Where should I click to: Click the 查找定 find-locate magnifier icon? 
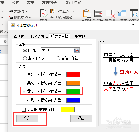tap(134, 14)
